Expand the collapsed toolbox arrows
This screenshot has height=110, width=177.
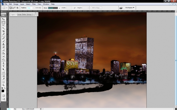pyautogui.click(x=2, y=11)
